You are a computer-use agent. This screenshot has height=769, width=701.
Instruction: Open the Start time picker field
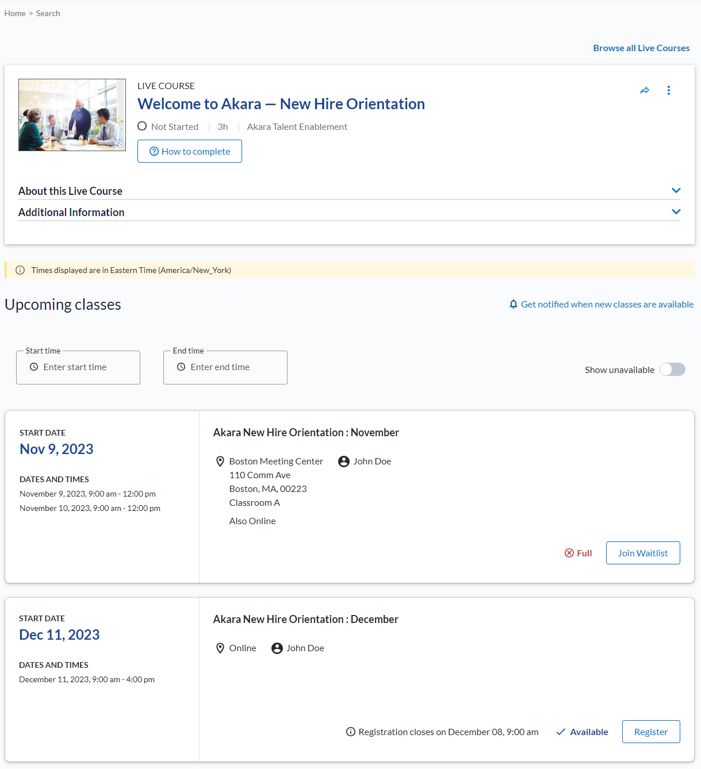(78, 367)
